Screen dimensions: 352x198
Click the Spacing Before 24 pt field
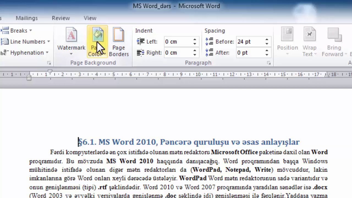coord(250,42)
